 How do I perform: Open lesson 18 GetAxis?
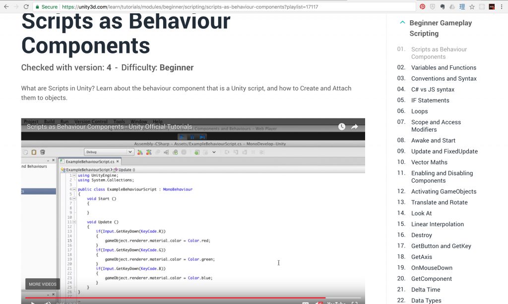tap(421, 257)
